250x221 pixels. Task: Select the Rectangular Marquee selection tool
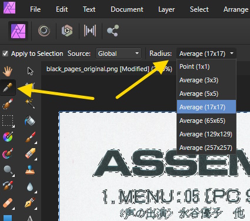8,120
